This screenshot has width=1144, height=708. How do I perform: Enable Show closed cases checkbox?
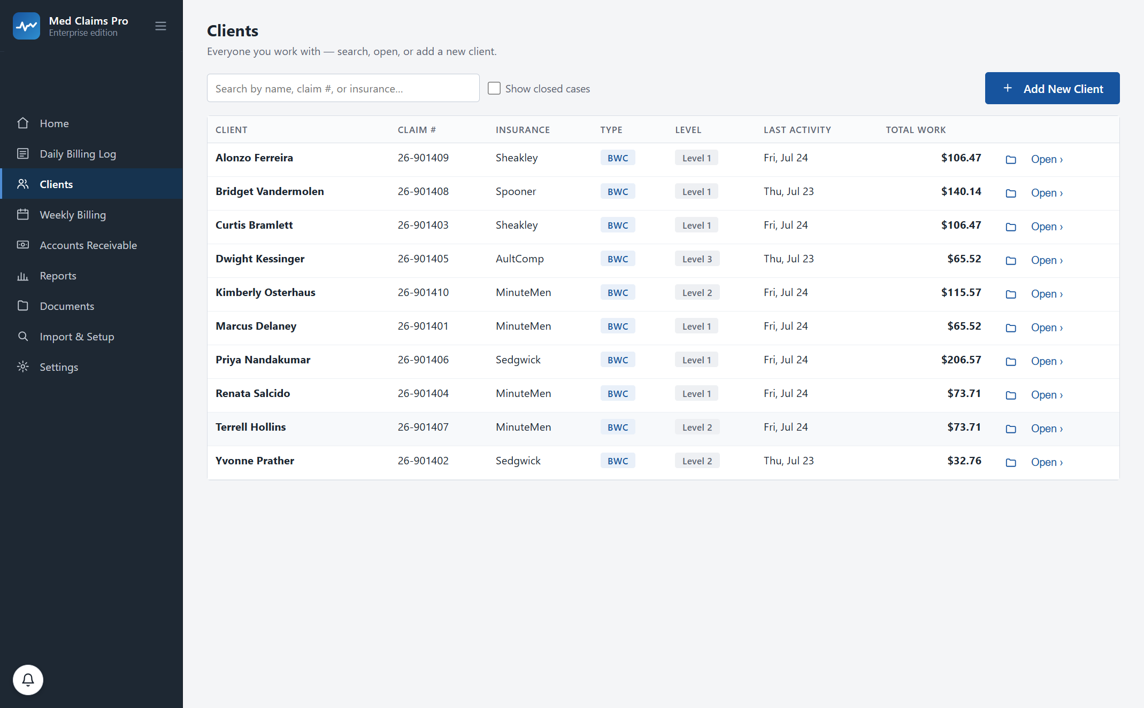point(494,88)
